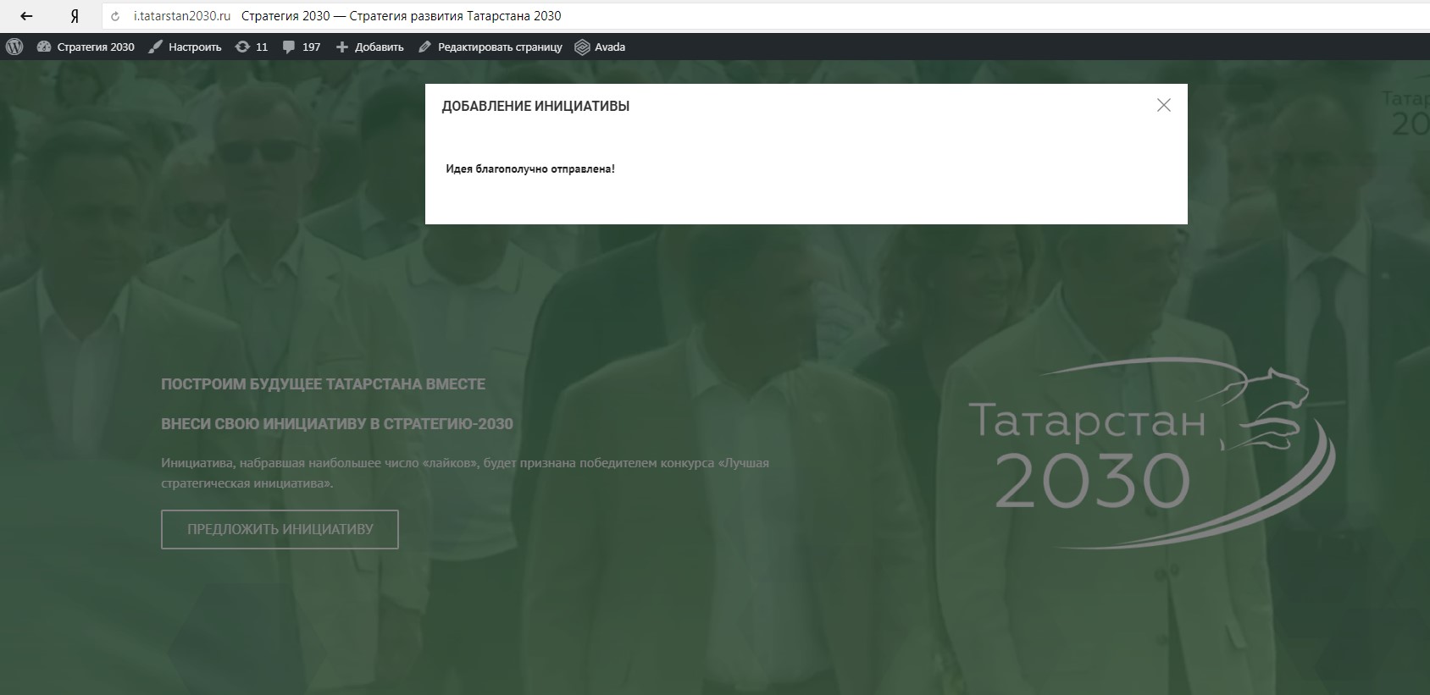Screen dimensions: 1430x695
Task: Click the Идея благополучно отправлена message
Action: pos(530,169)
